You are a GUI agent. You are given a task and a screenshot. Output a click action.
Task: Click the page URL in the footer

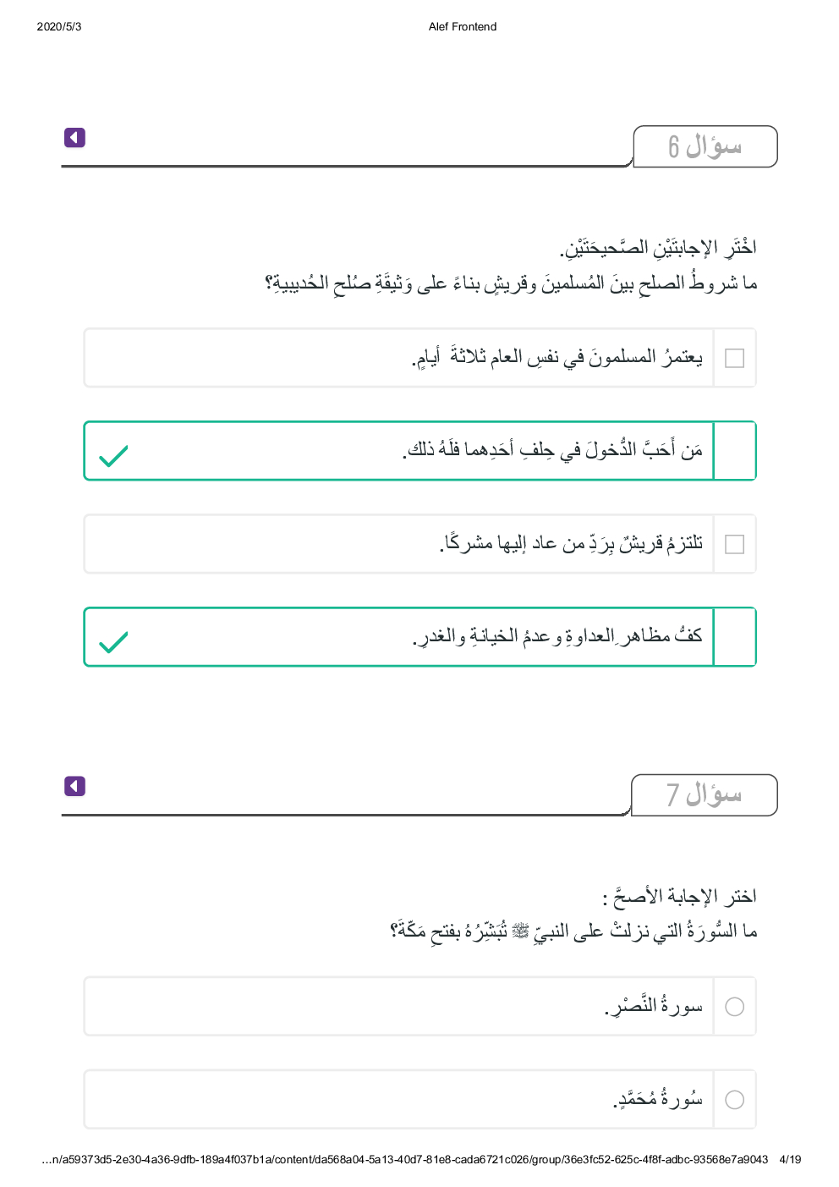404,1159
